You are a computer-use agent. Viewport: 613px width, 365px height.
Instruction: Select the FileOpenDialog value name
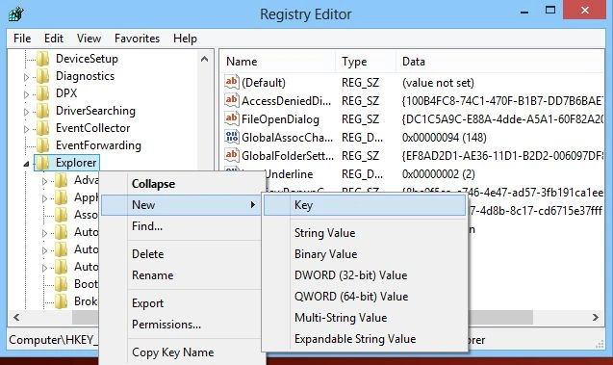point(280,118)
